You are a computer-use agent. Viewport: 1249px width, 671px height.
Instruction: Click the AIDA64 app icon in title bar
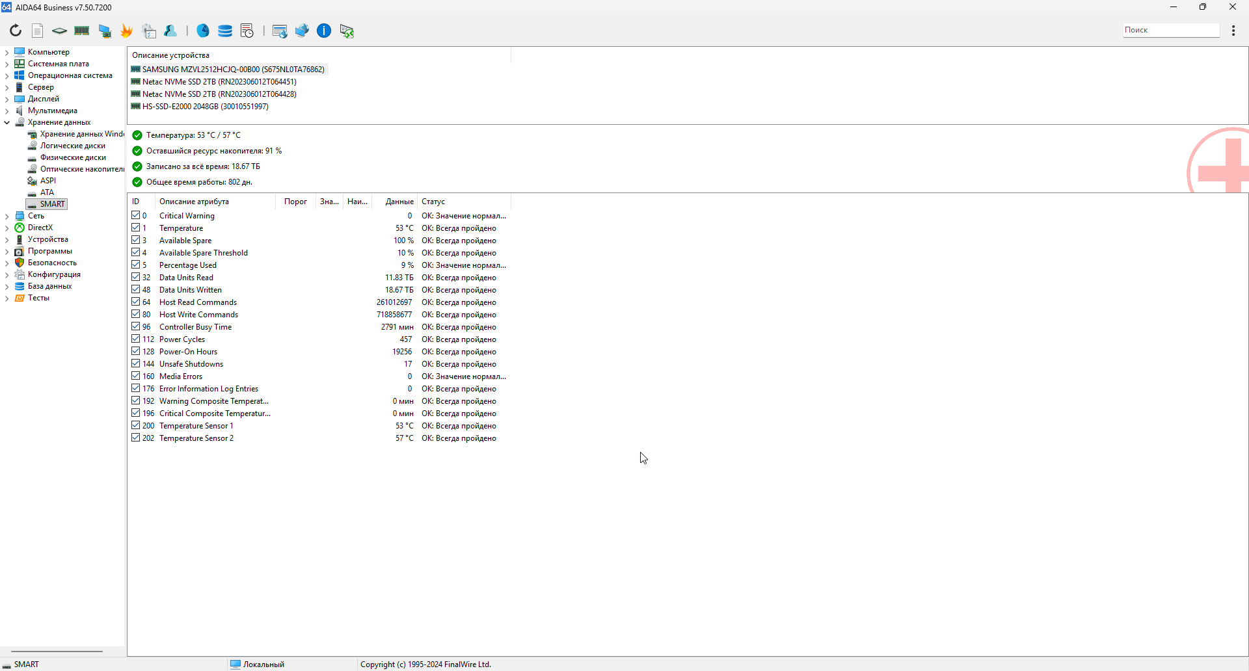pyautogui.click(x=7, y=7)
